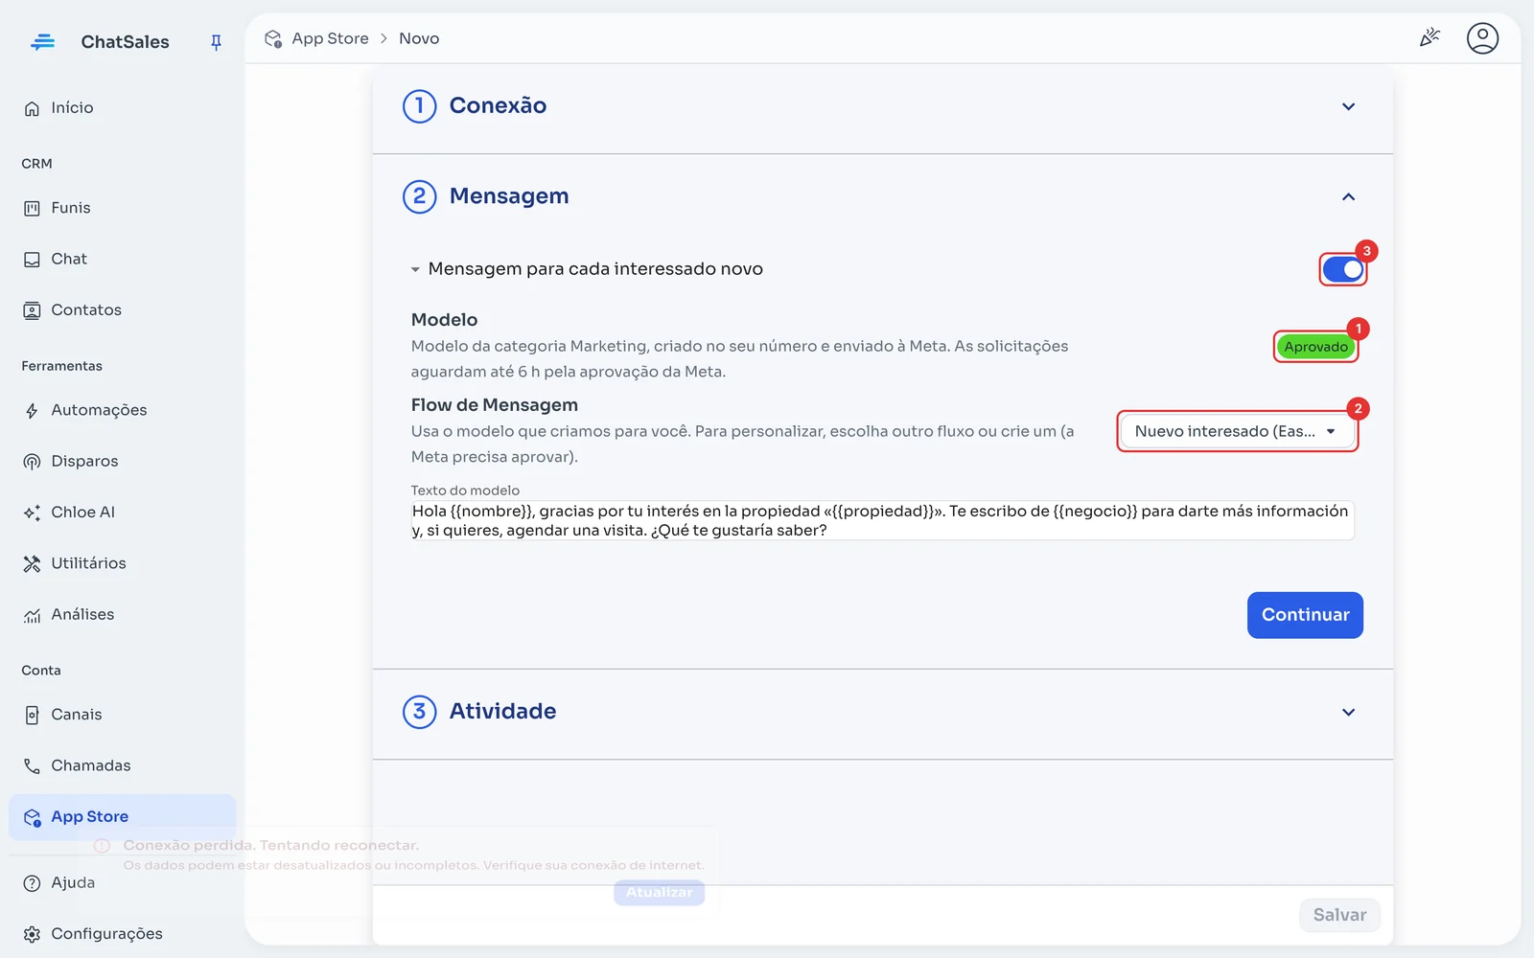
Task: Click the Conexão step title
Action: click(498, 105)
